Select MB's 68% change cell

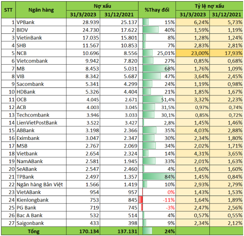(x=157, y=69)
